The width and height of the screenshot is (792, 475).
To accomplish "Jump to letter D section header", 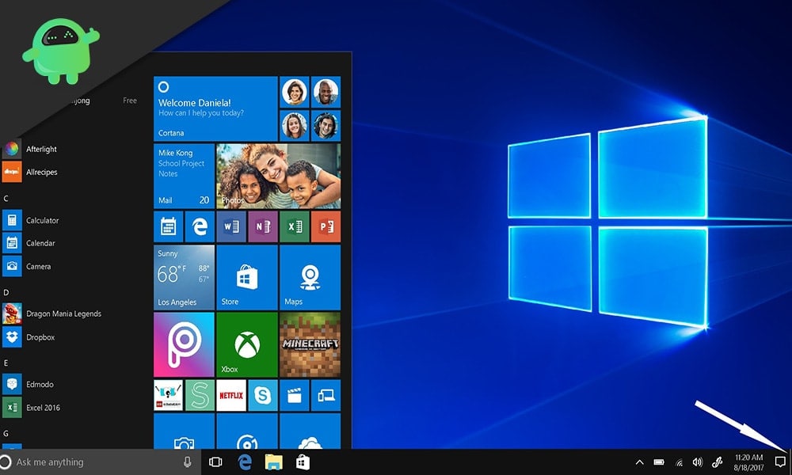I will tap(6, 292).
